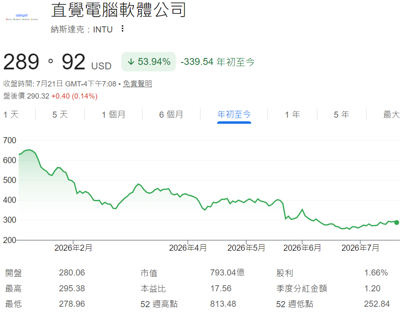405x312 pixels.
Task: Click the -339.54 年初至今 change text
Action: (218, 62)
